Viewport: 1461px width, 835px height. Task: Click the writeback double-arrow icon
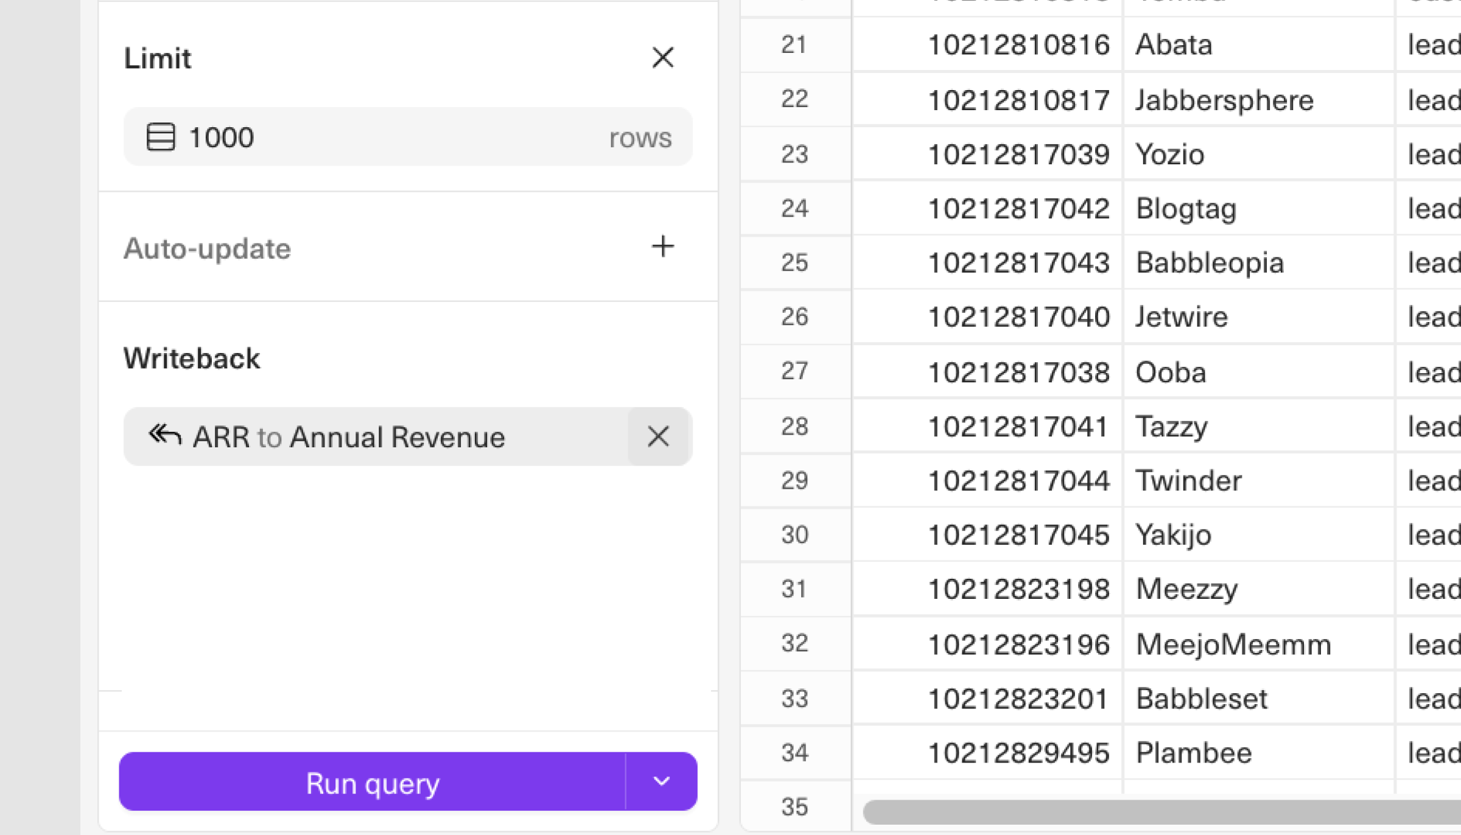164,436
